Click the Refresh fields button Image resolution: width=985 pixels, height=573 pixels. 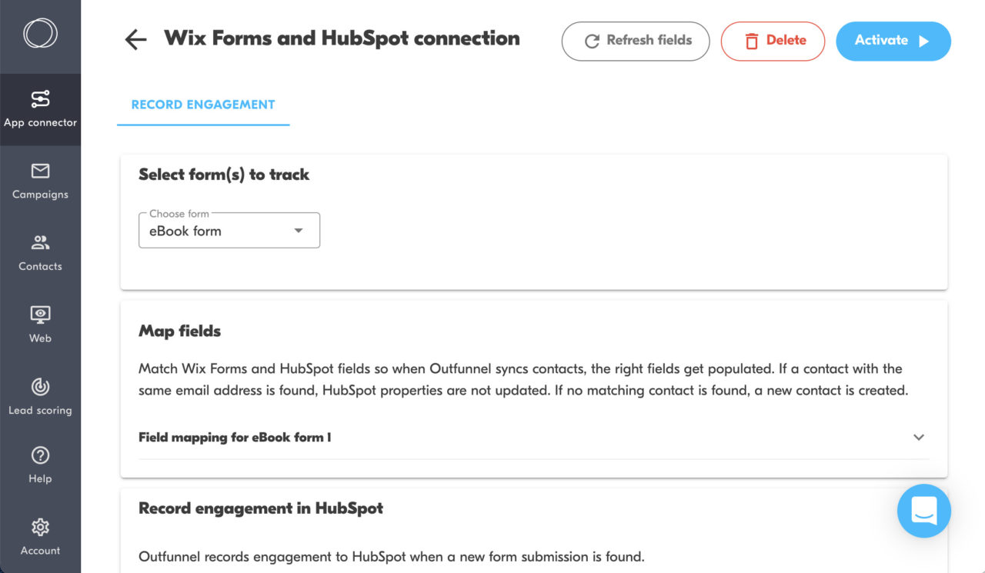tap(636, 42)
